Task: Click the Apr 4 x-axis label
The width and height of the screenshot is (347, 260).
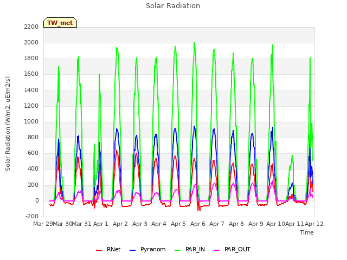Action: click(159, 224)
